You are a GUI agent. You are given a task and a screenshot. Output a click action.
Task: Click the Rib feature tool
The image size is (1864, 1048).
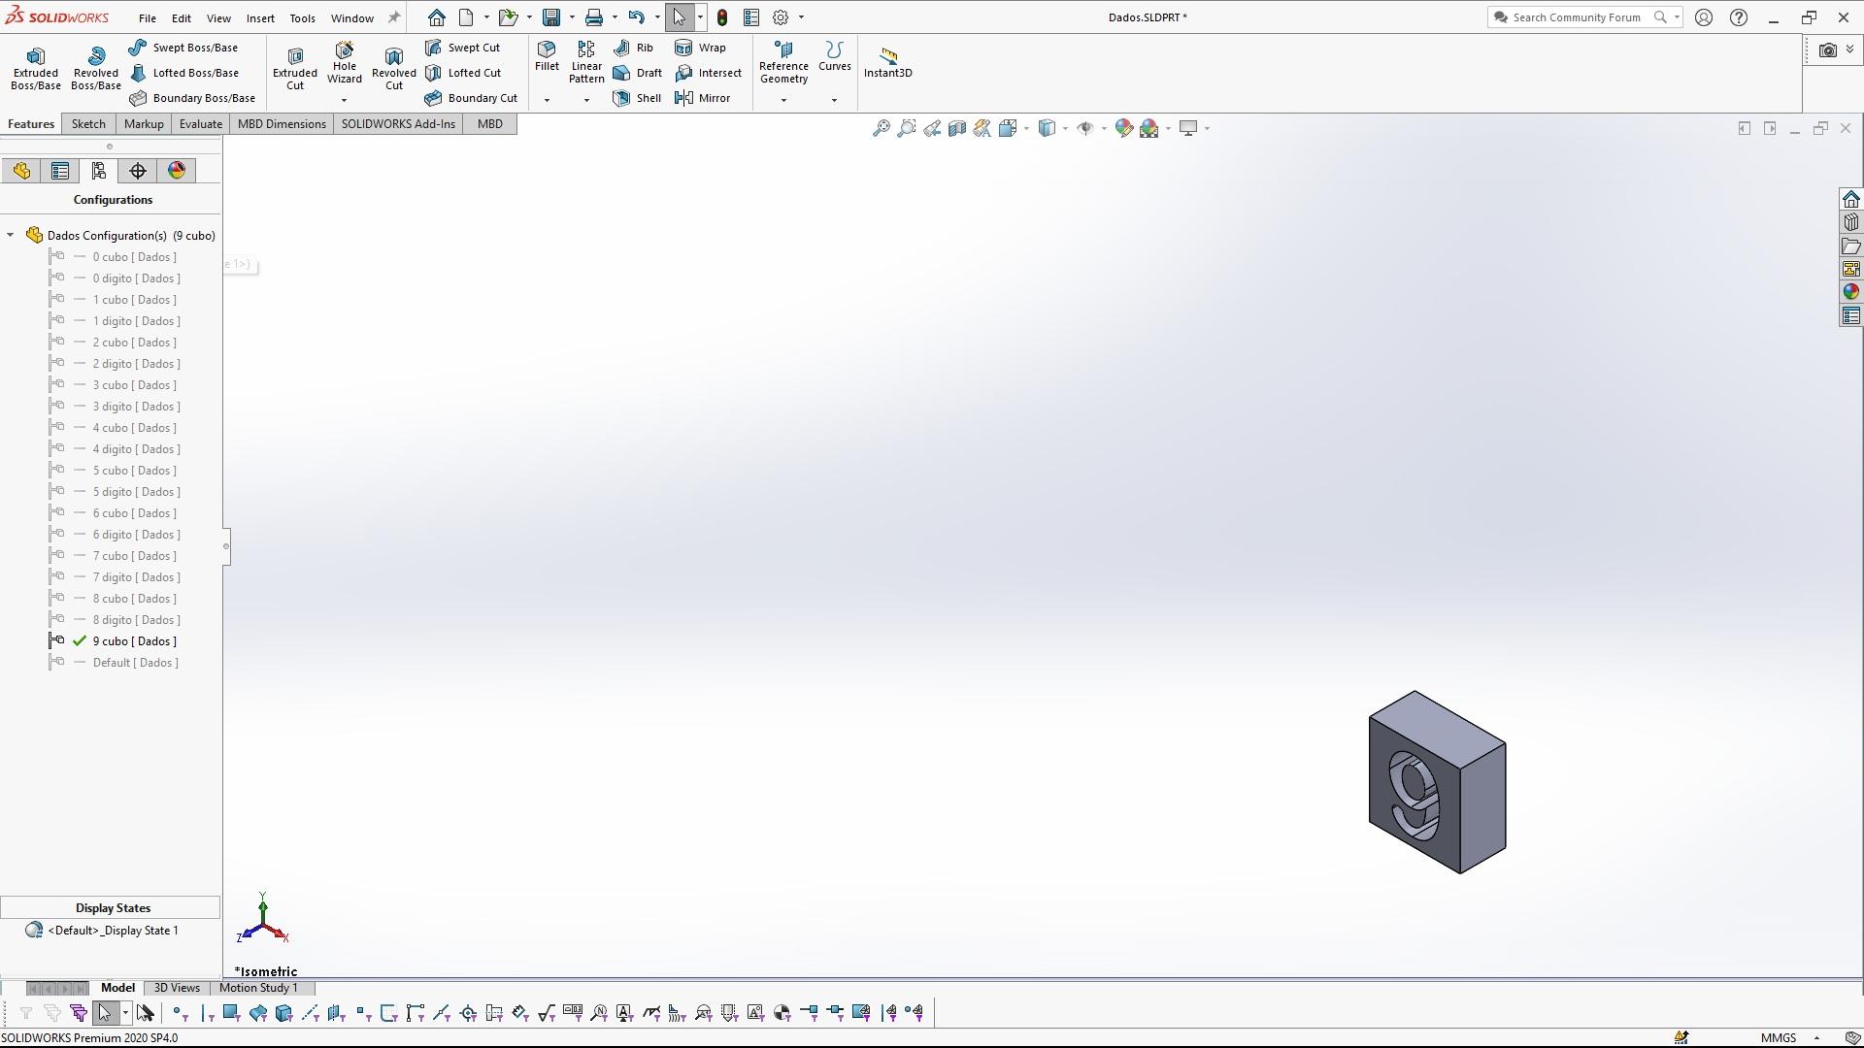coord(633,48)
